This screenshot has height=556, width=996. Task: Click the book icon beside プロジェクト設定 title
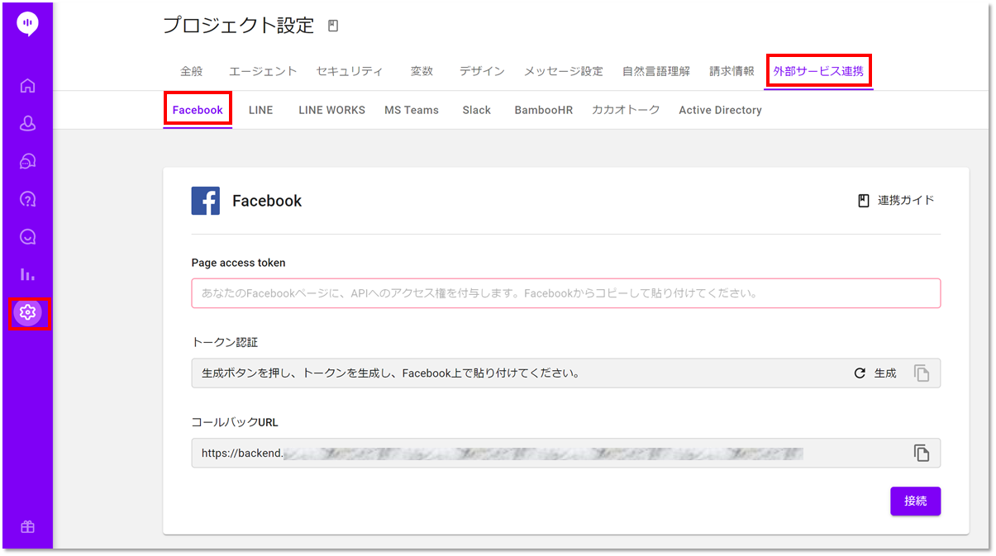click(333, 26)
